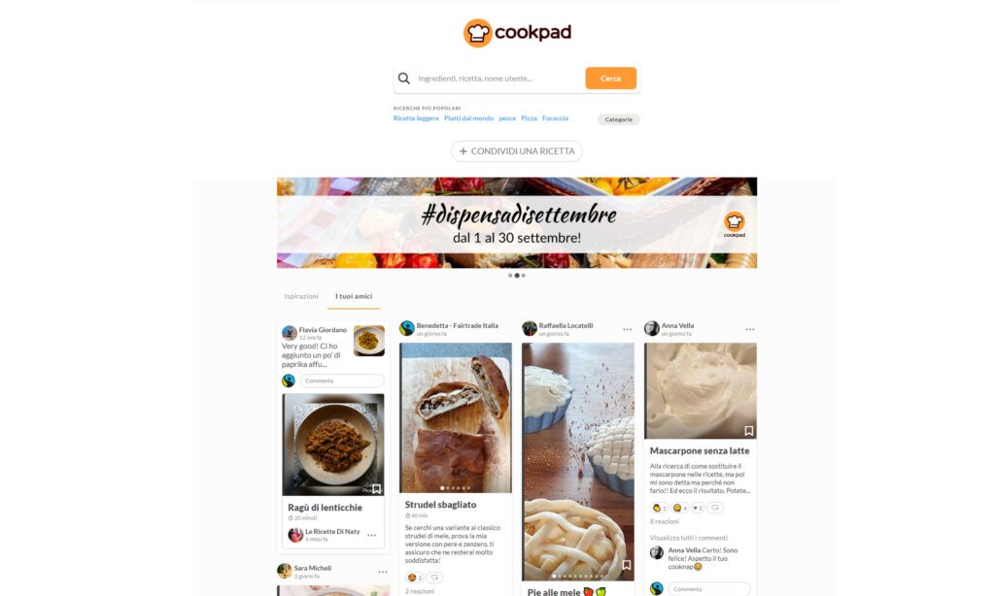The width and height of the screenshot is (995, 596).
Task: Bookmark the Pie alle mele recipe
Action: point(627,564)
